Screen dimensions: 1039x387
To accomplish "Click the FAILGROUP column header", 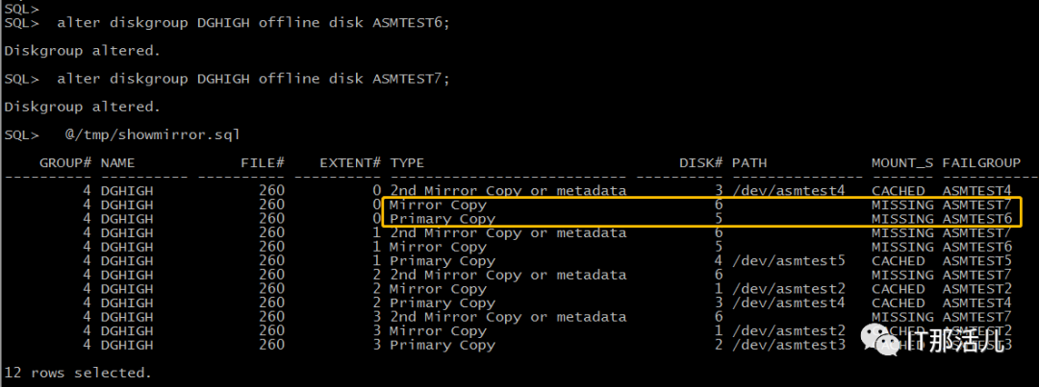I will click(981, 162).
